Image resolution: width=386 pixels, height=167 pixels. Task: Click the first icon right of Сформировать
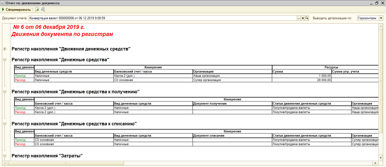pyautogui.click(x=37, y=10)
